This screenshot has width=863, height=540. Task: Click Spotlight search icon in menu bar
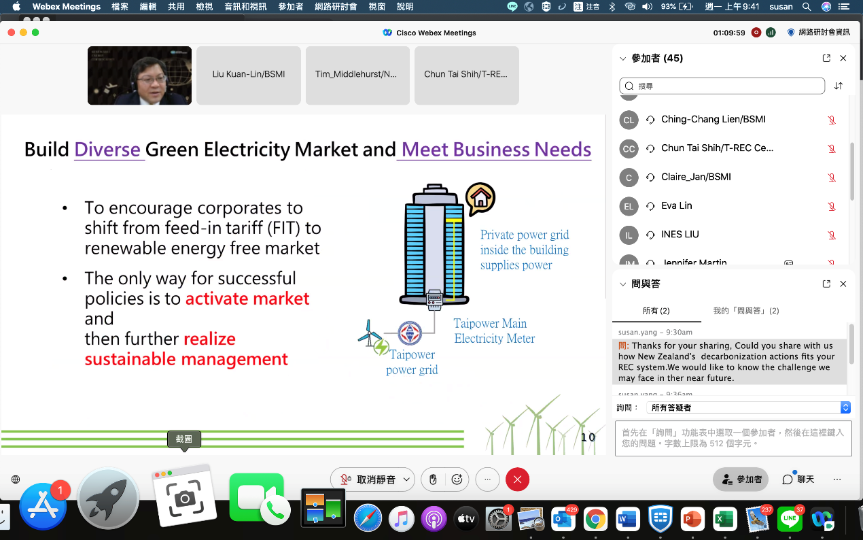pyautogui.click(x=807, y=7)
